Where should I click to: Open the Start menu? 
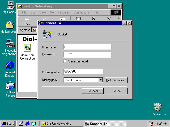point(8,124)
